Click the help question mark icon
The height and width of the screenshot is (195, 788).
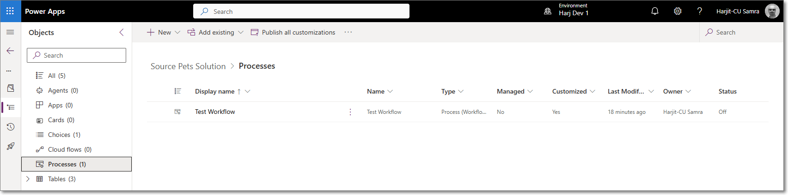(x=699, y=11)
